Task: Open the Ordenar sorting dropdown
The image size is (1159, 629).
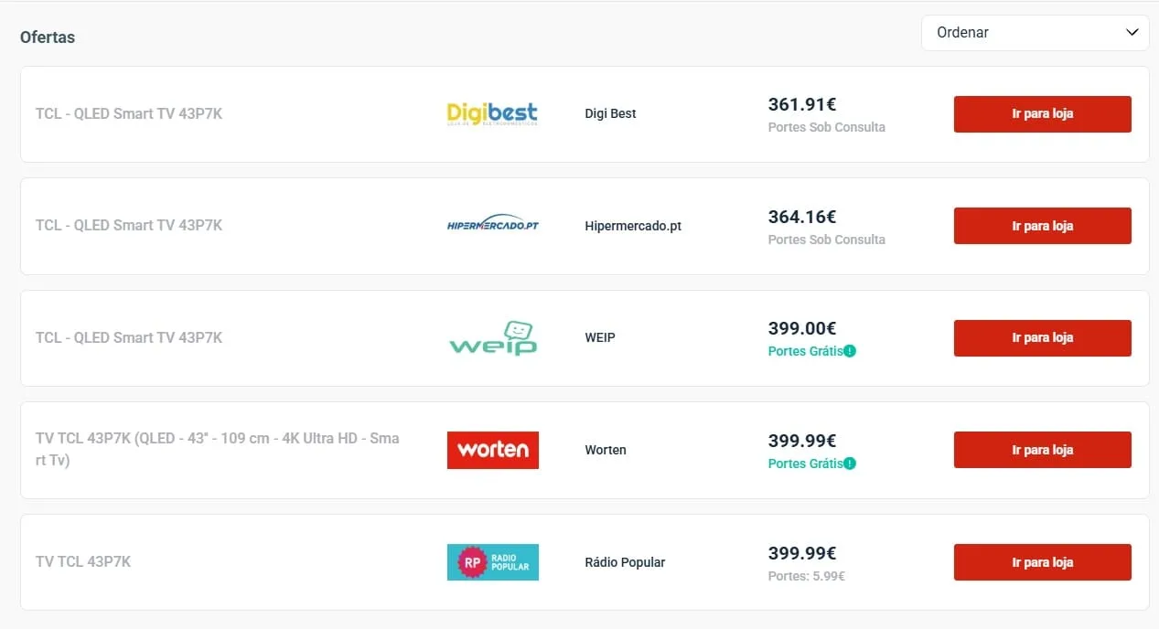Action: coord(1035,32)
